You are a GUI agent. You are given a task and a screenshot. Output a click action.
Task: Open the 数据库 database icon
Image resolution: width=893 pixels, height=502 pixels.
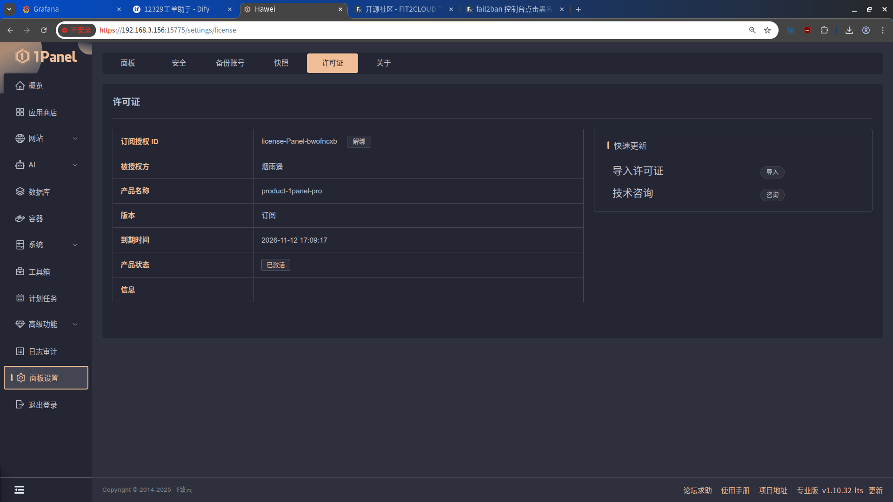click(20, 192)
